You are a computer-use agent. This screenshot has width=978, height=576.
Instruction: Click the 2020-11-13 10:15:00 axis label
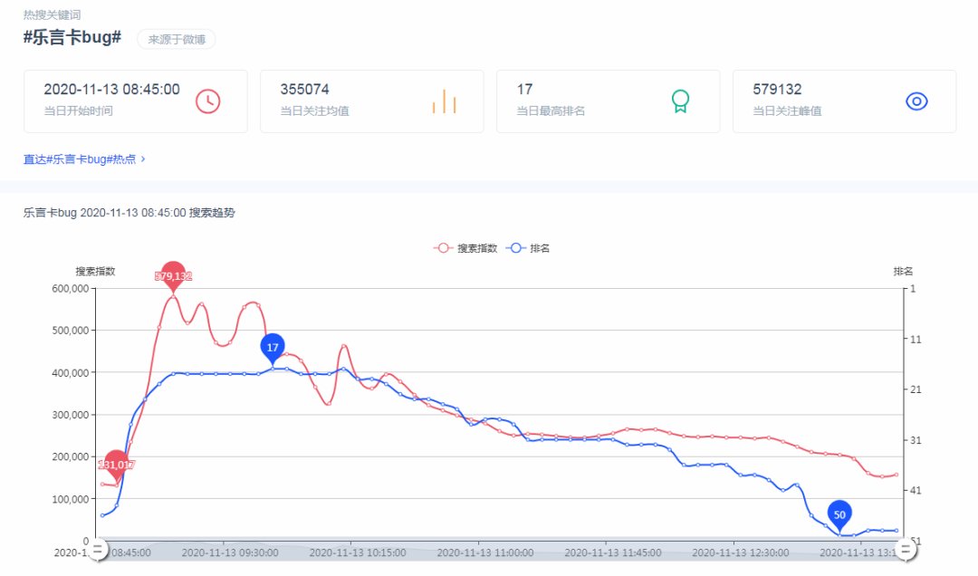(x=358, y=553)
